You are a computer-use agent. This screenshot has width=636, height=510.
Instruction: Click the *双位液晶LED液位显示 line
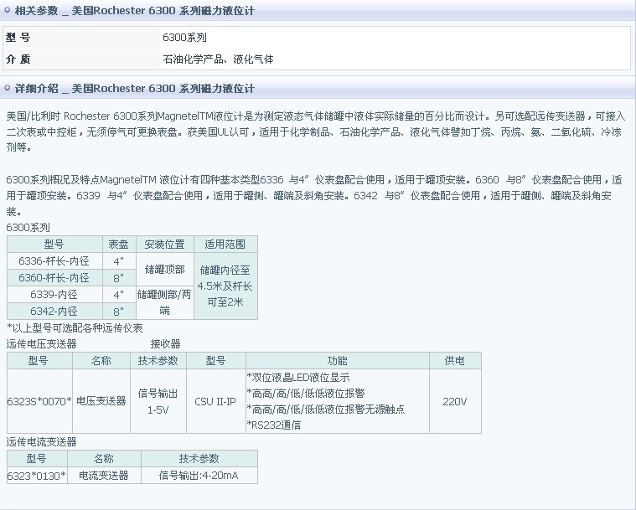298,378
